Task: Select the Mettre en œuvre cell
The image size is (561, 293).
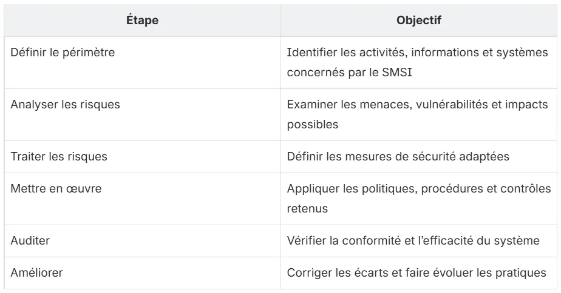Action: tap(143, 199)
